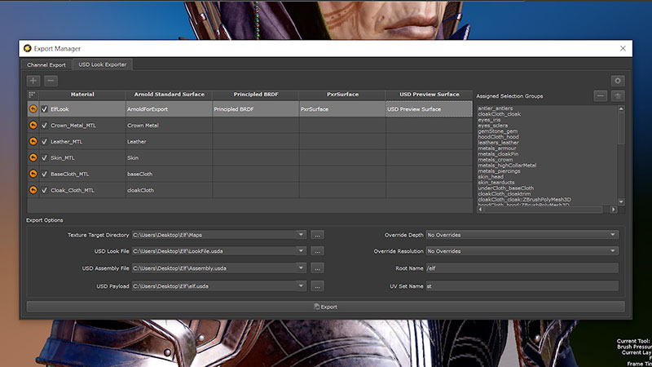Click the orange icon beside Skin_MTL
Image resolution: width=652 pixels, height=367 pixels.
[x=33, y=157]
